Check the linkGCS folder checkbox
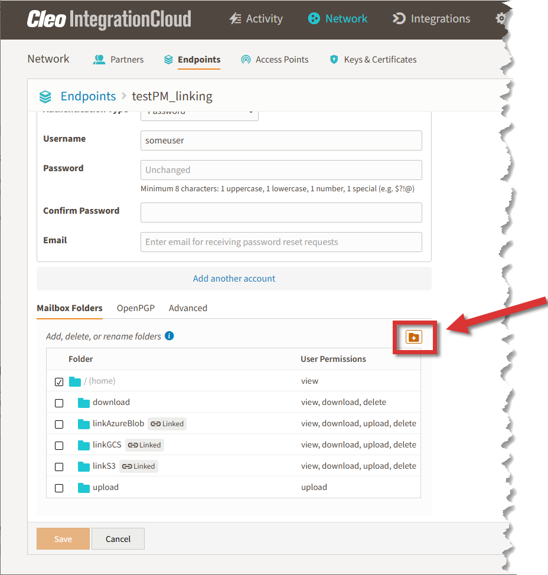 59,446
